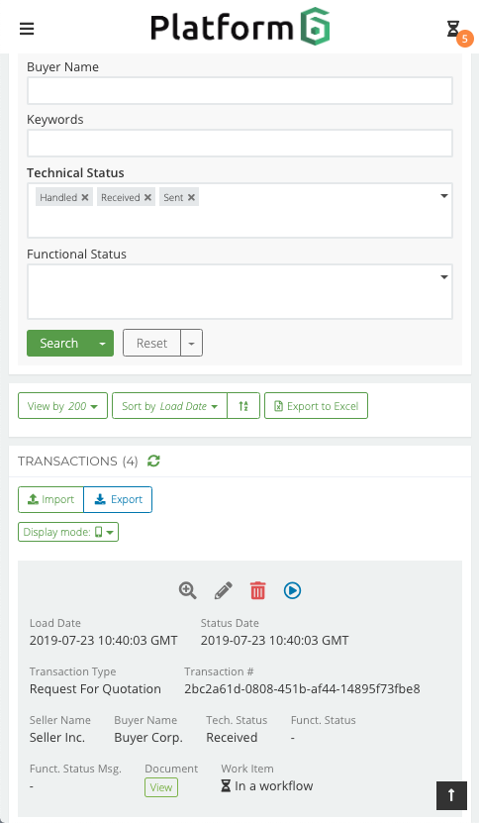Click the TRANSACTIONS (4) heading
The height and width of the screenshot is (823, 479).
tap(77, 461)
